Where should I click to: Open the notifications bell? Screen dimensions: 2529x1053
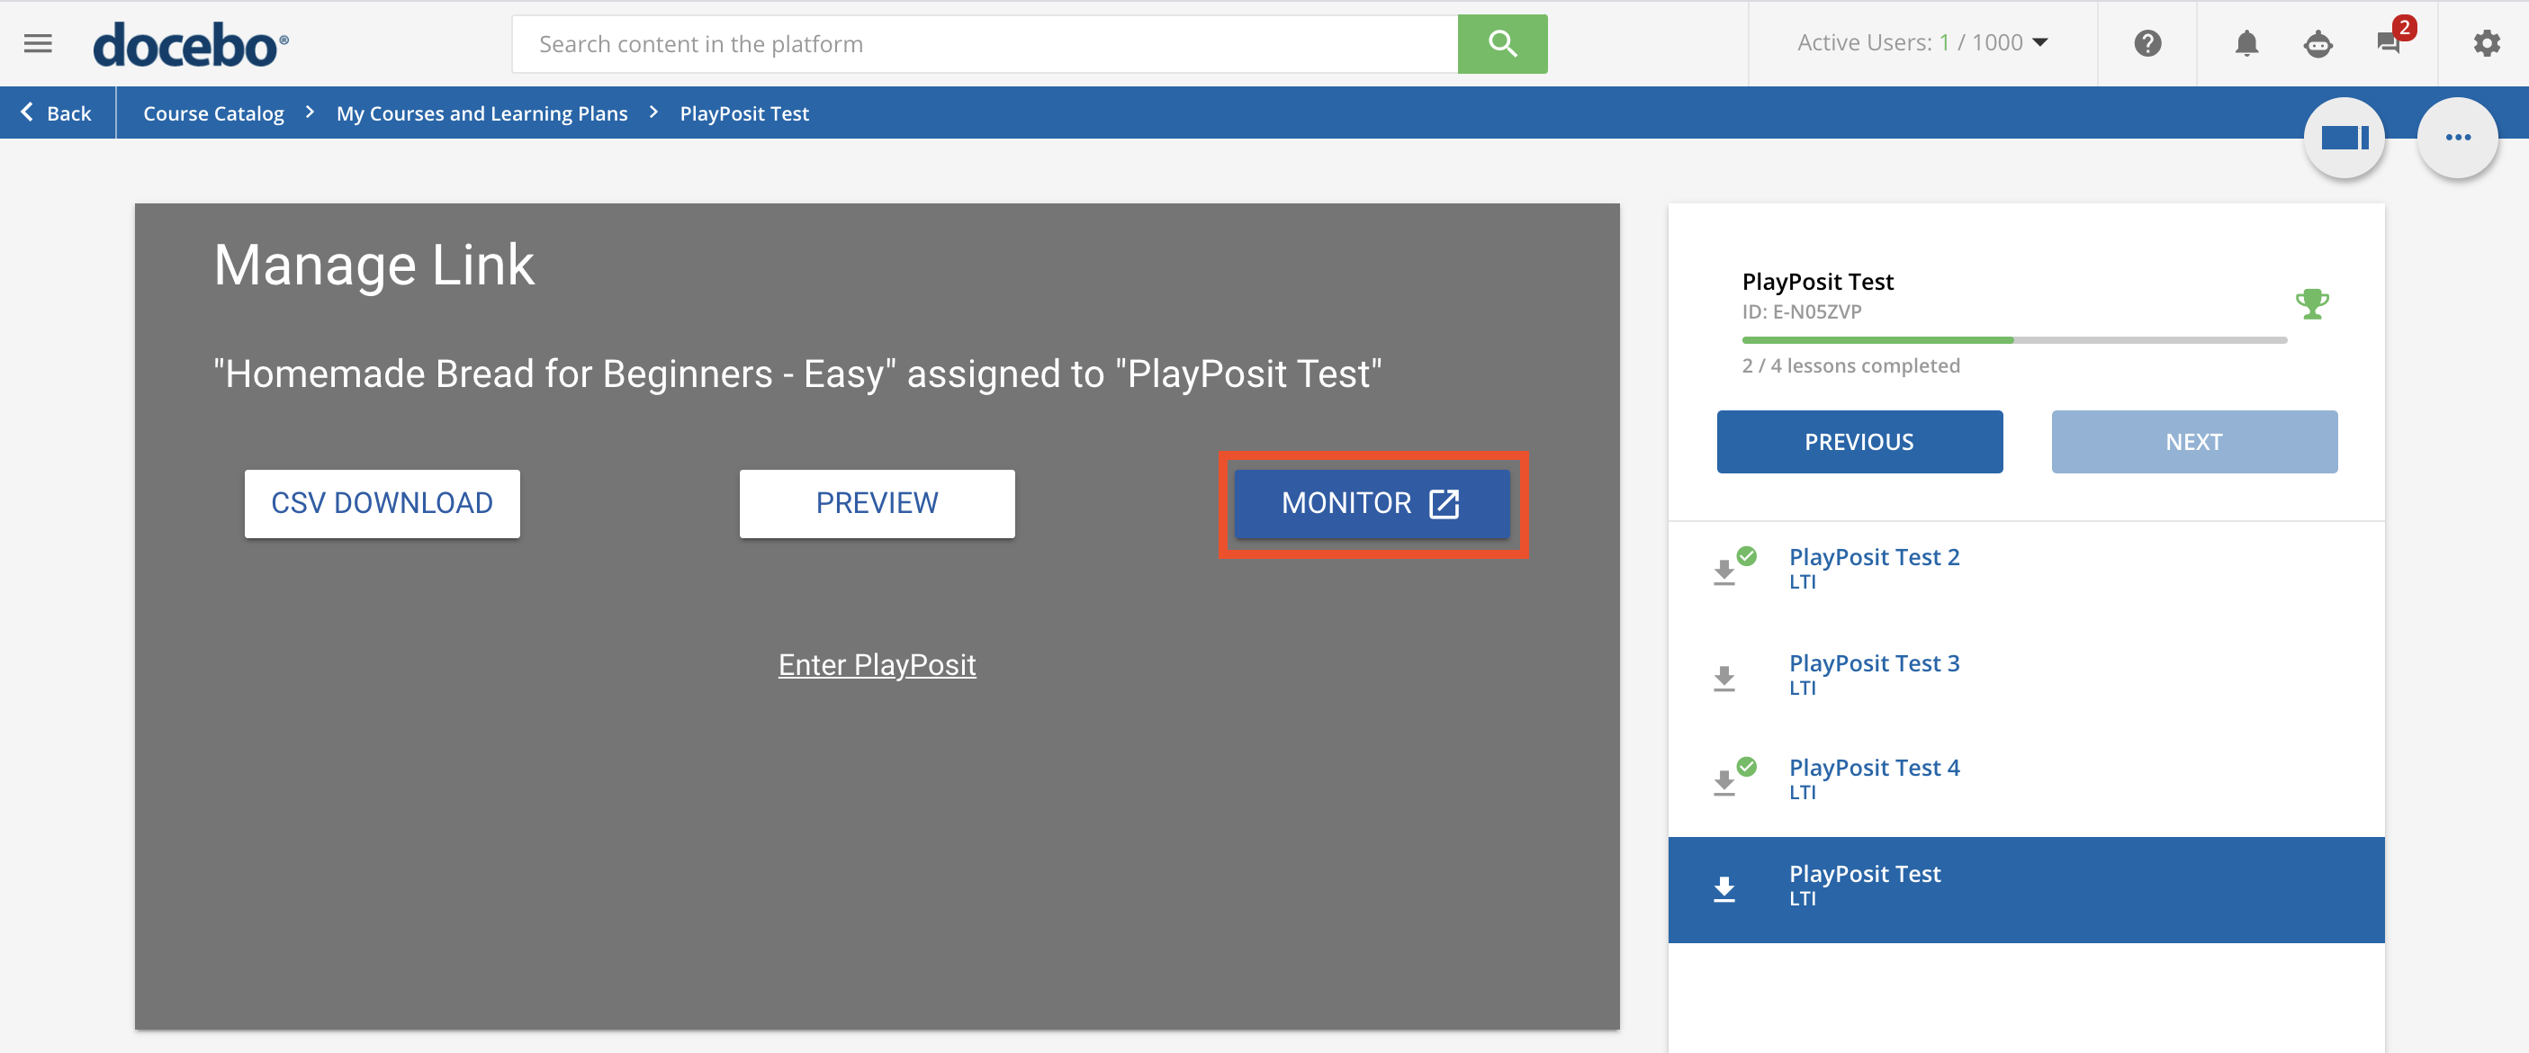click(2246, 43)
